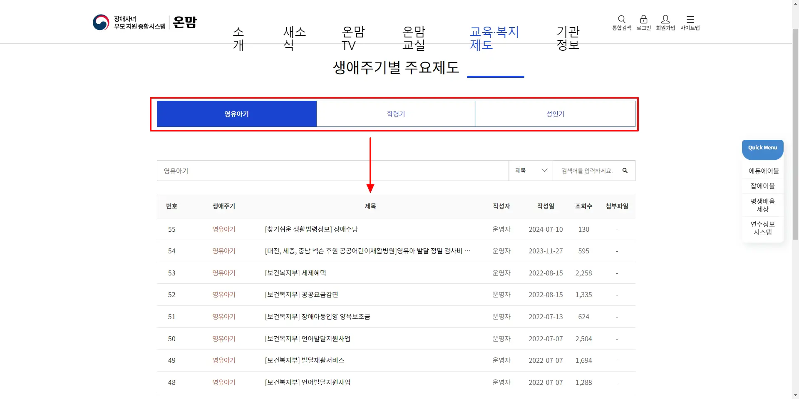Click the 생애주기 column header
The height and width of the screenshot is (399, 799).
(224, 206)
